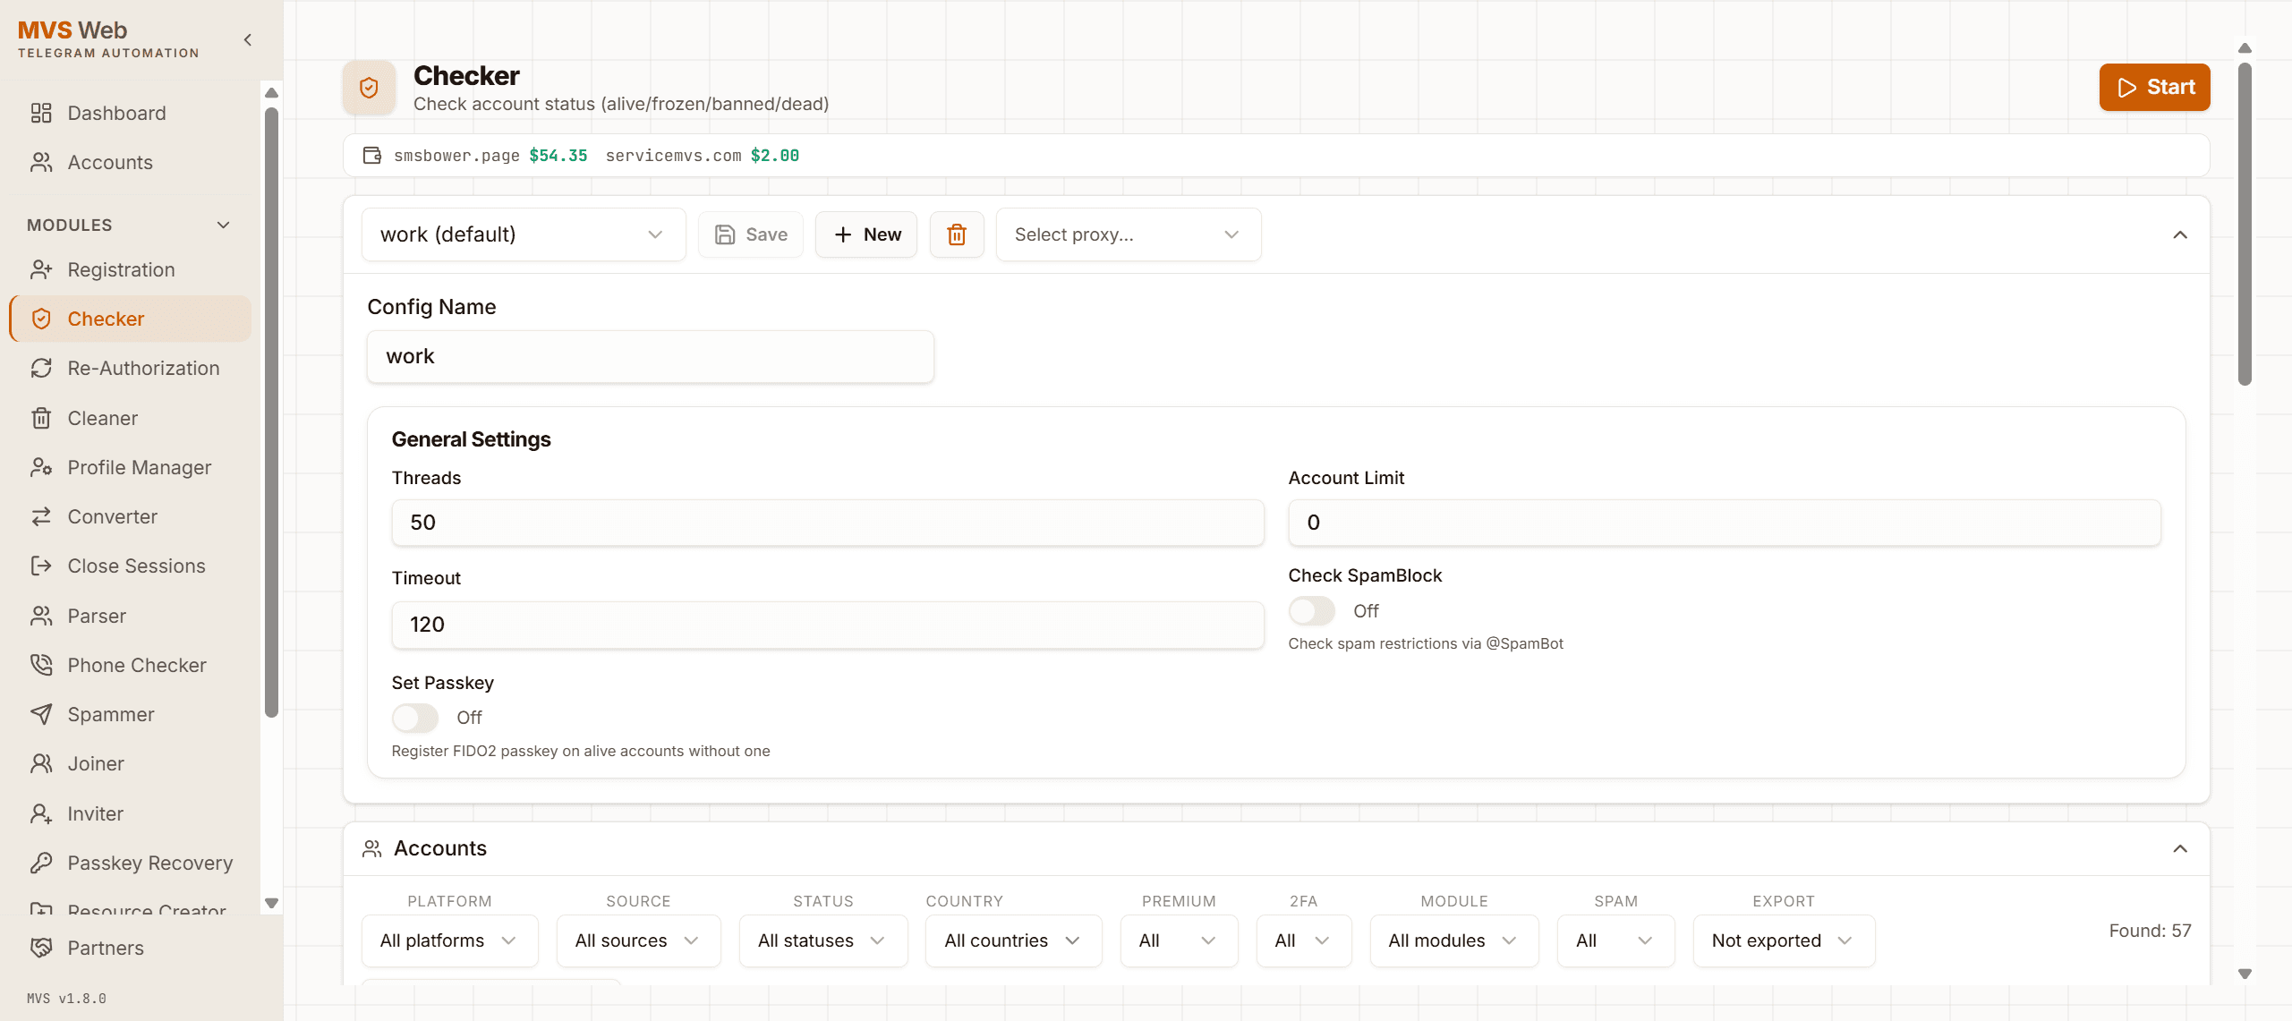Click the smsbower.page balance $54.35

[x=490, y=156]
